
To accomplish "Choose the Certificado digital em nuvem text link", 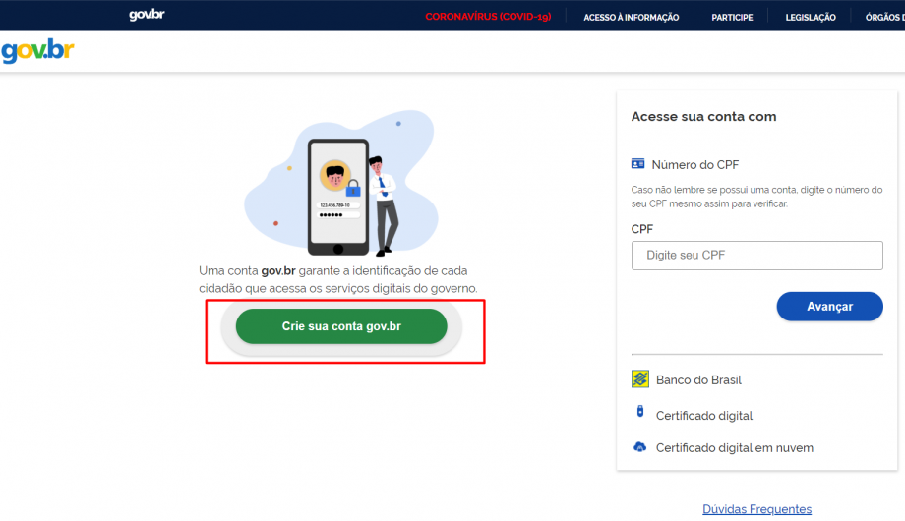I will tap(734, 448).
